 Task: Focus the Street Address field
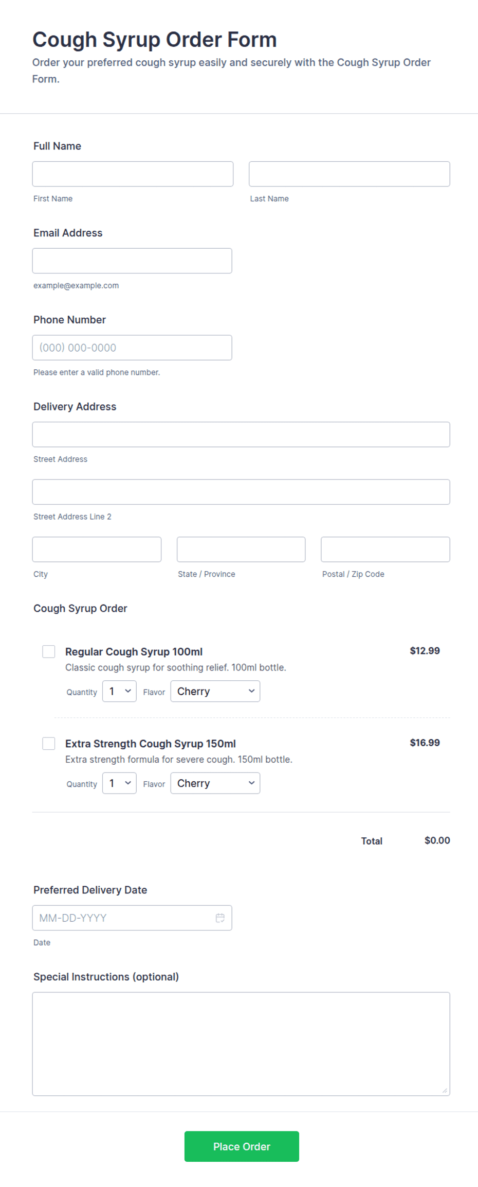point(241,435)
